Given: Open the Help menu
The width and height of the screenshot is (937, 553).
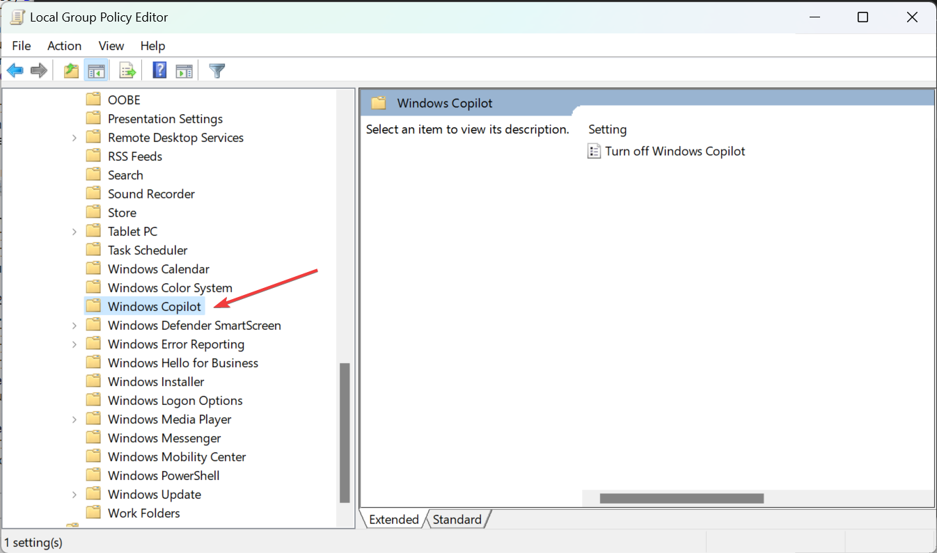Looking at the screenshot, I should click(152, 45).
